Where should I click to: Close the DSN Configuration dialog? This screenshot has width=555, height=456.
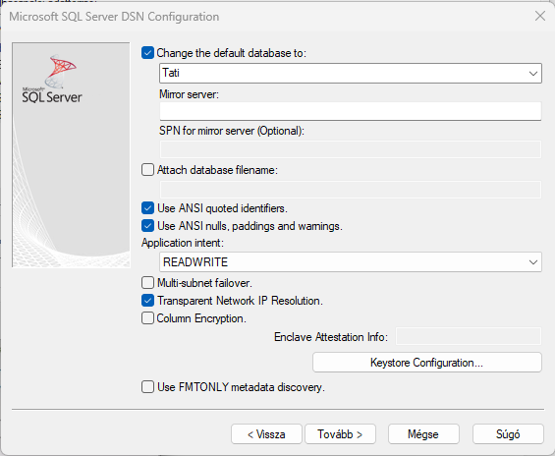point(540,16)
